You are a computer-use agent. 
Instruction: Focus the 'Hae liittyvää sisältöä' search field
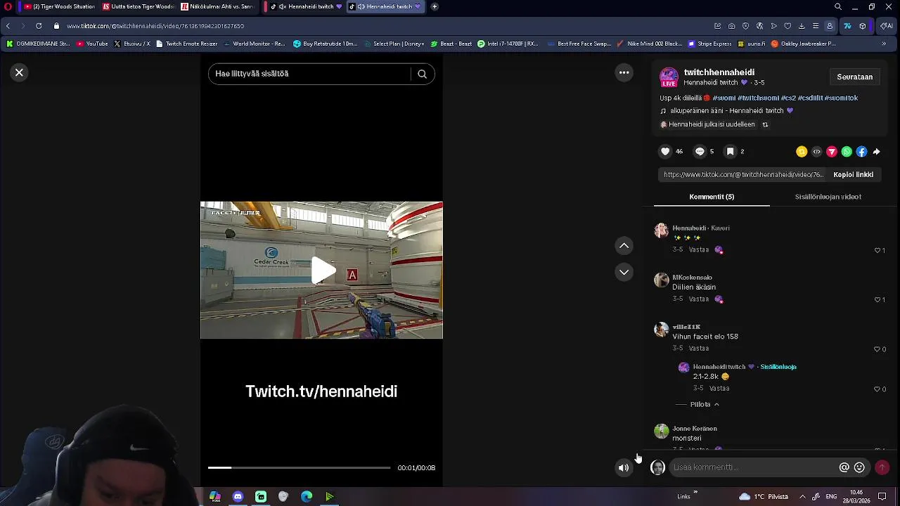[309, 74]
